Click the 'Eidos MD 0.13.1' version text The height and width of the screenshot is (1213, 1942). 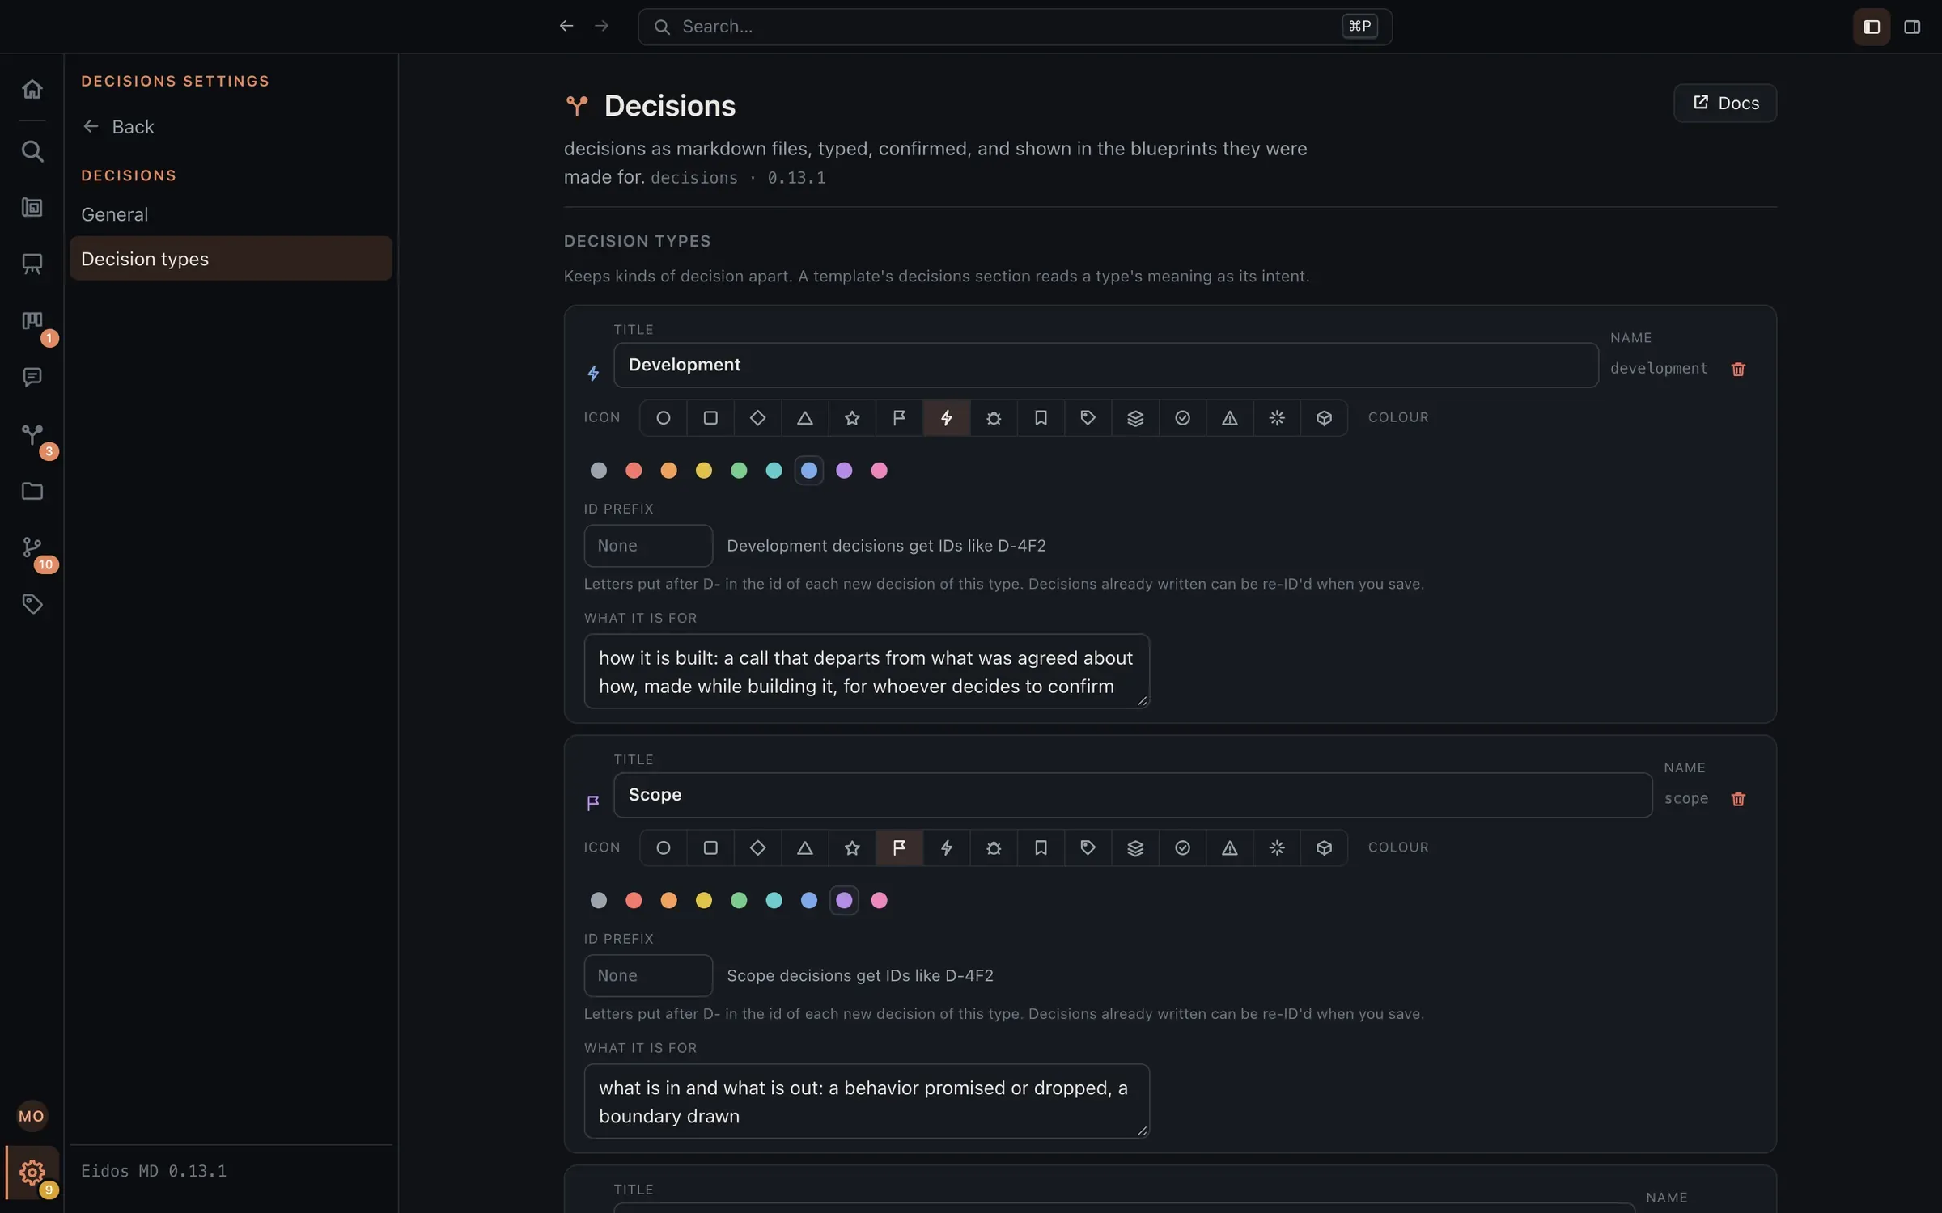pos(154,1171)
